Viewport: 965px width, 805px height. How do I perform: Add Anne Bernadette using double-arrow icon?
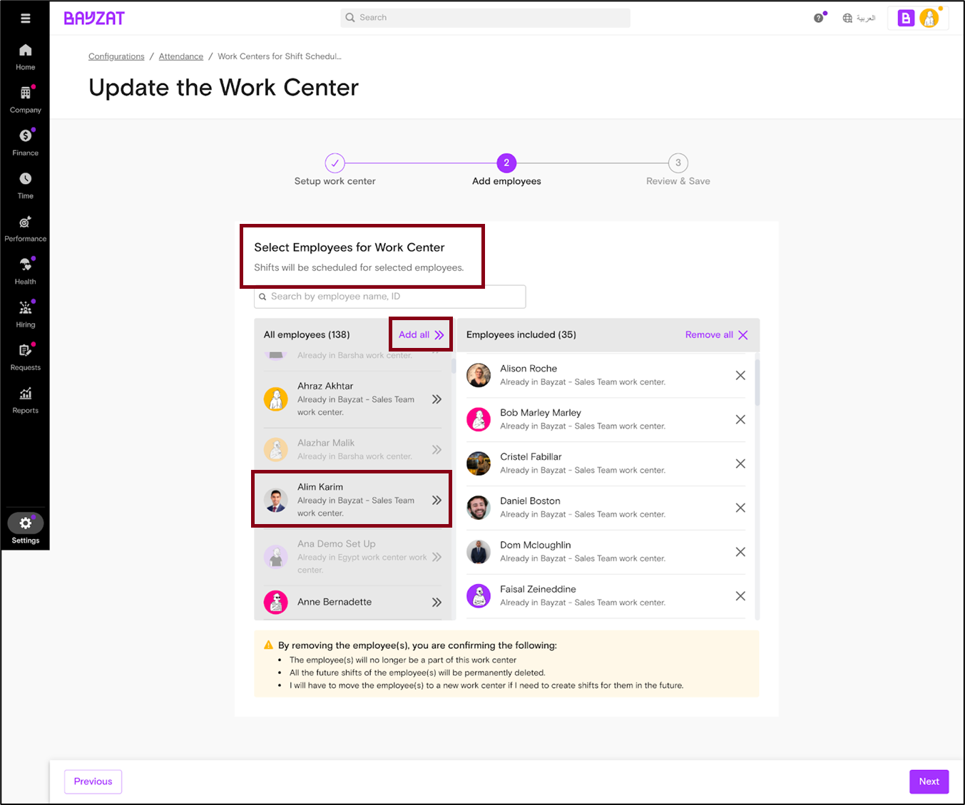pyautogui.click(x=436, y=602)
